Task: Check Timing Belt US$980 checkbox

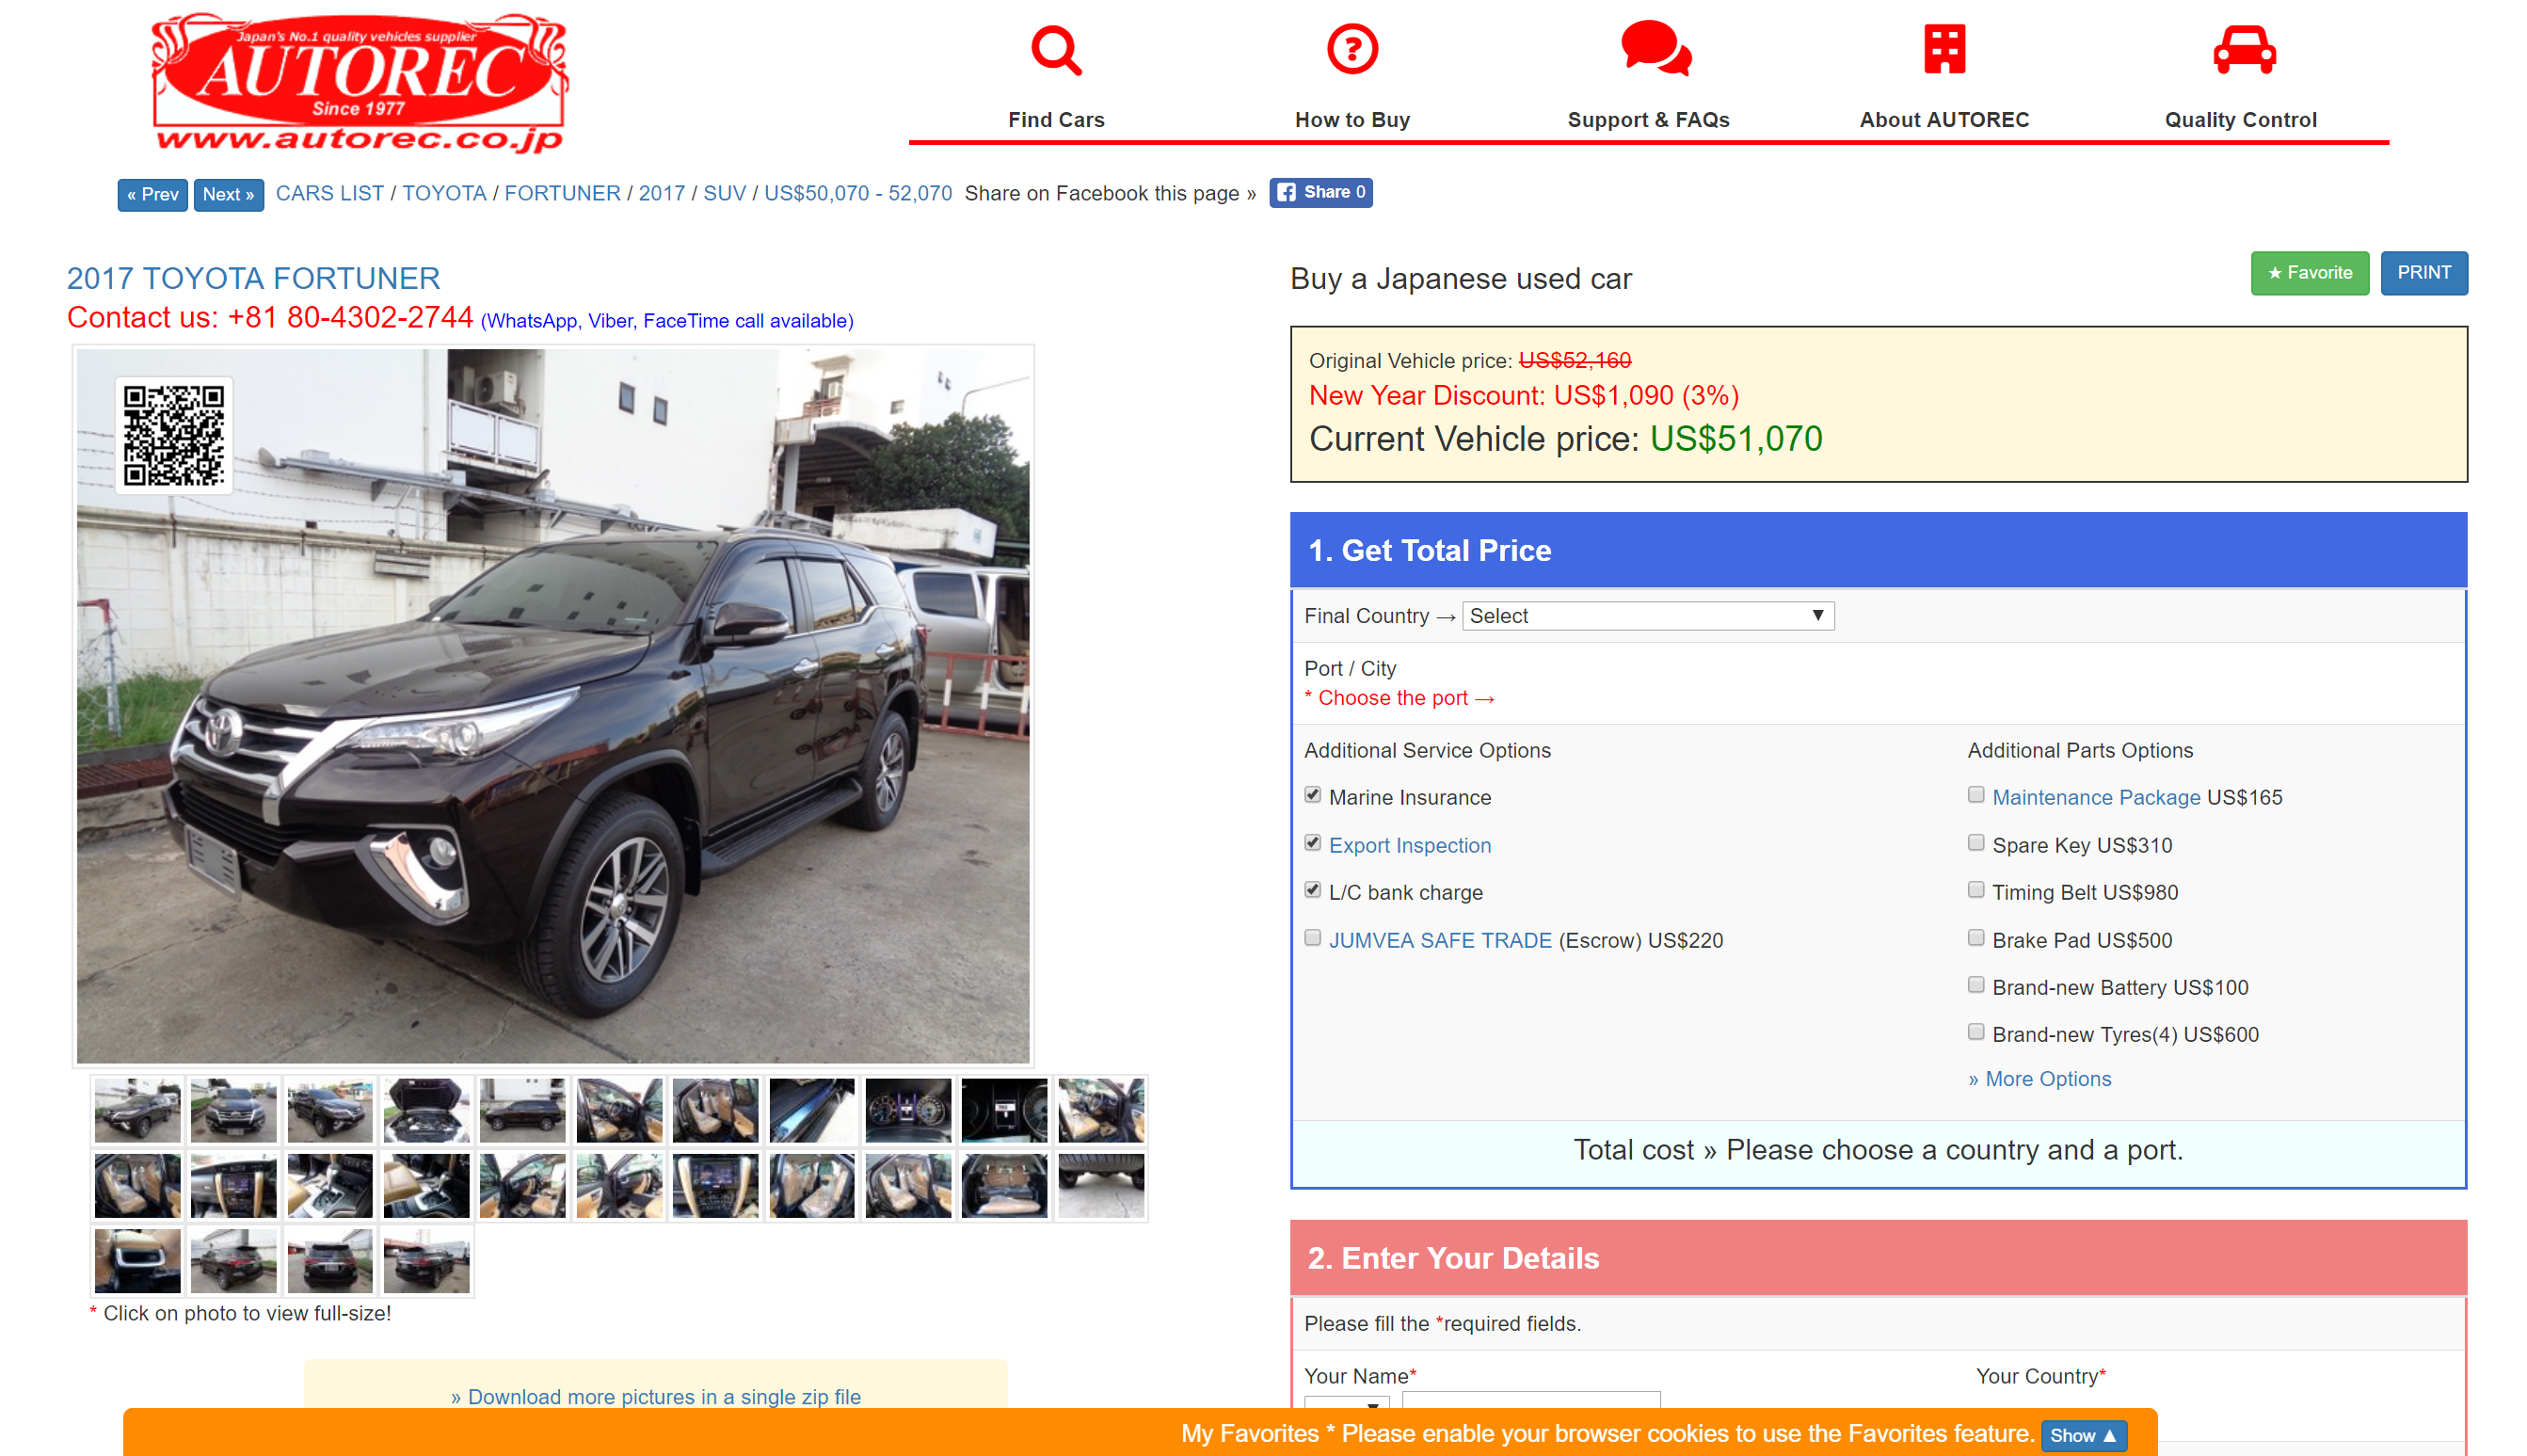Action: pyautogui.click(x=1975, y=890)
